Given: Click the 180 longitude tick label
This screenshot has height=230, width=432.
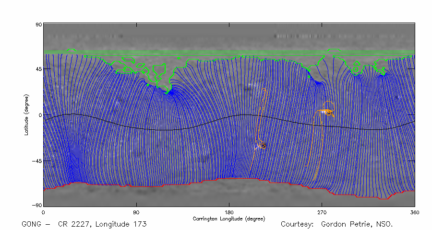Looking at the screenshot, I should click(229, 212).
